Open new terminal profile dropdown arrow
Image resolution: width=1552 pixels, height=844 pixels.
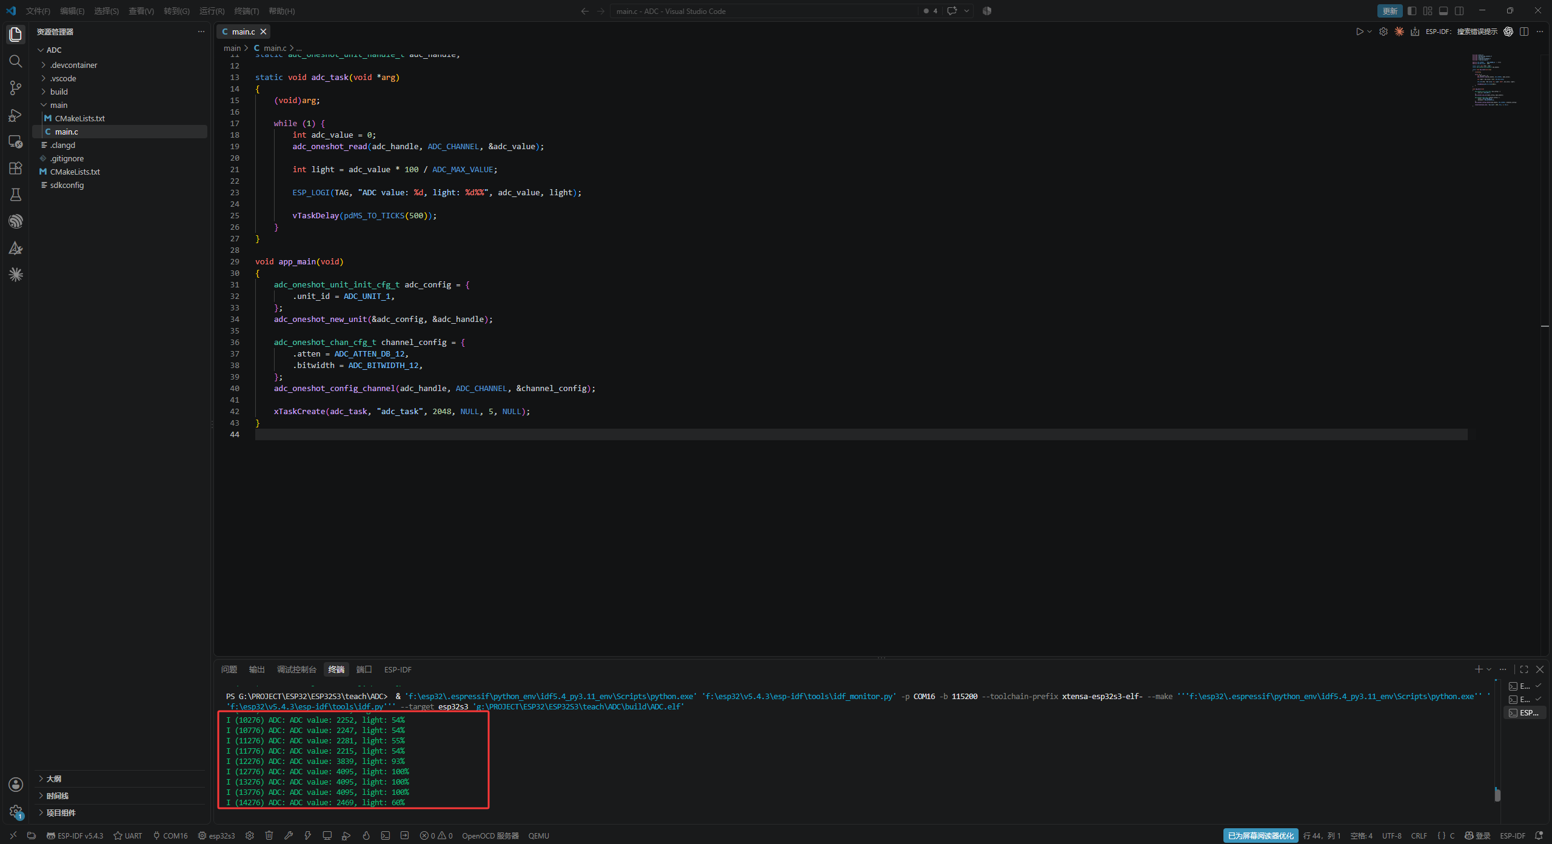pyautogui.click(x=1489, y=669)
